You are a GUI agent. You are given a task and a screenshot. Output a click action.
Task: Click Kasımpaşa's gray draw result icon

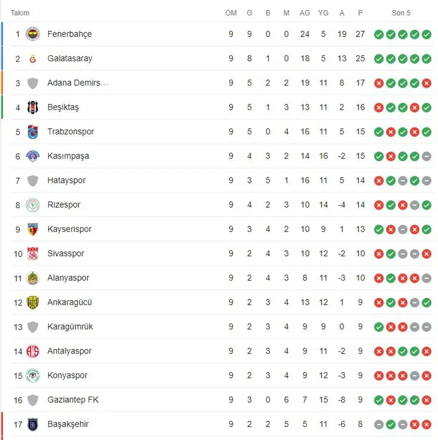tap(427, 156)
